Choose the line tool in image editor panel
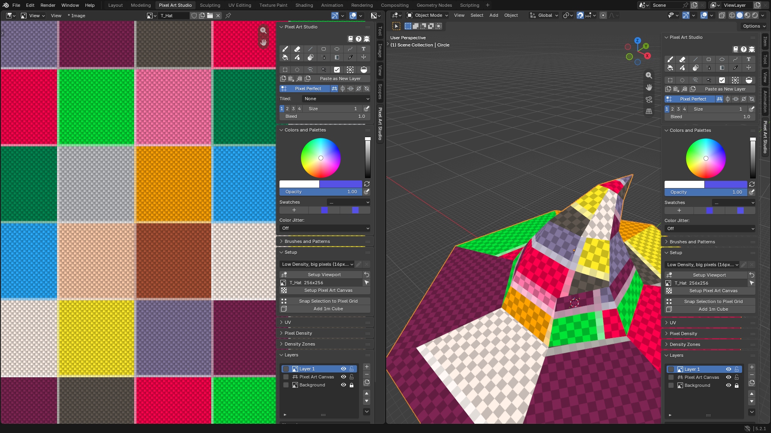 point(310,49)
